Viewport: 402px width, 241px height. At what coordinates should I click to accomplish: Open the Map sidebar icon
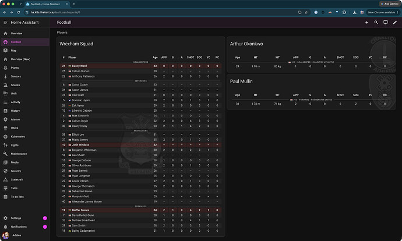(5, 51)
